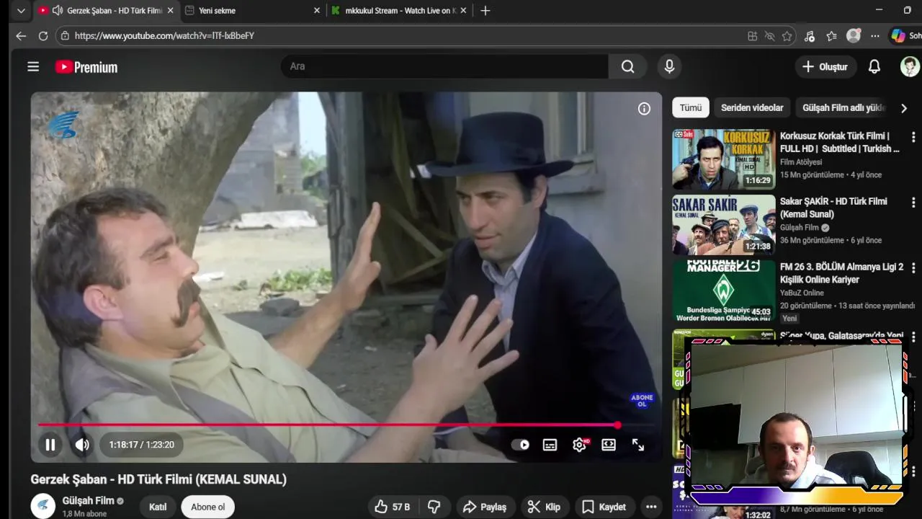Click the search magnifier button
Image resolution: width=922 pixels, height=519 pixels.
point(627,66)
